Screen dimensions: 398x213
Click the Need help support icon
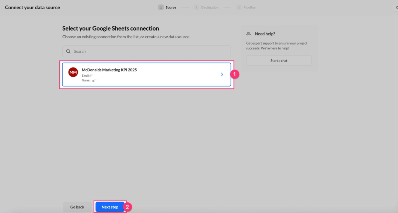[x=248, y=33]
